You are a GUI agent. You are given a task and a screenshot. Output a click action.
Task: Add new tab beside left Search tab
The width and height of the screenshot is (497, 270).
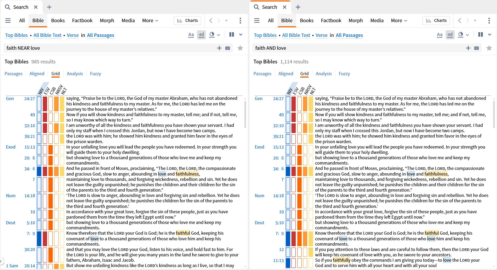coord(49,7)
